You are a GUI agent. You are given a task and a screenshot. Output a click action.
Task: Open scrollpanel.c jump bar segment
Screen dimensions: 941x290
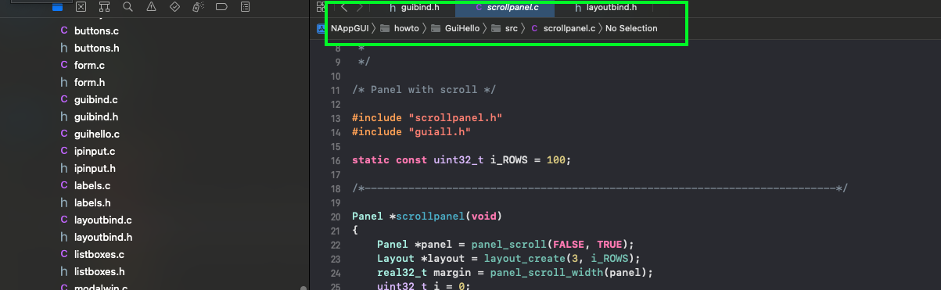[562, 28]
